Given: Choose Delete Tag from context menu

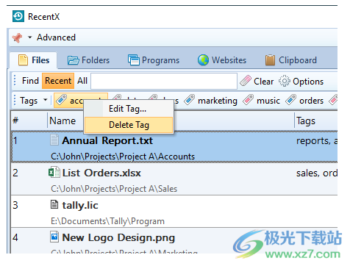Looking at the screenshot, I should (x=129, y=125).
